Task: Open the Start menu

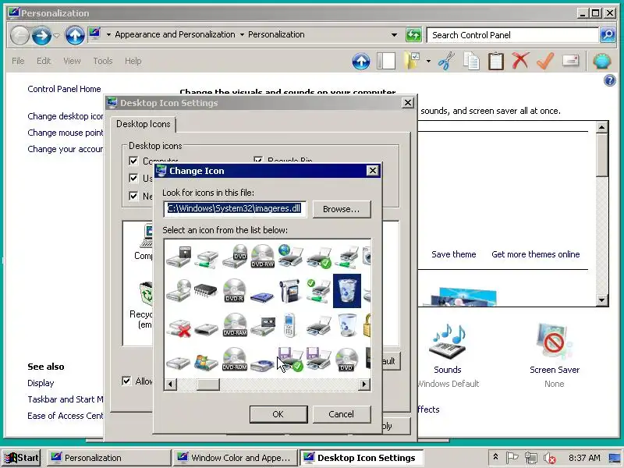Action: (x=22, y=458)
